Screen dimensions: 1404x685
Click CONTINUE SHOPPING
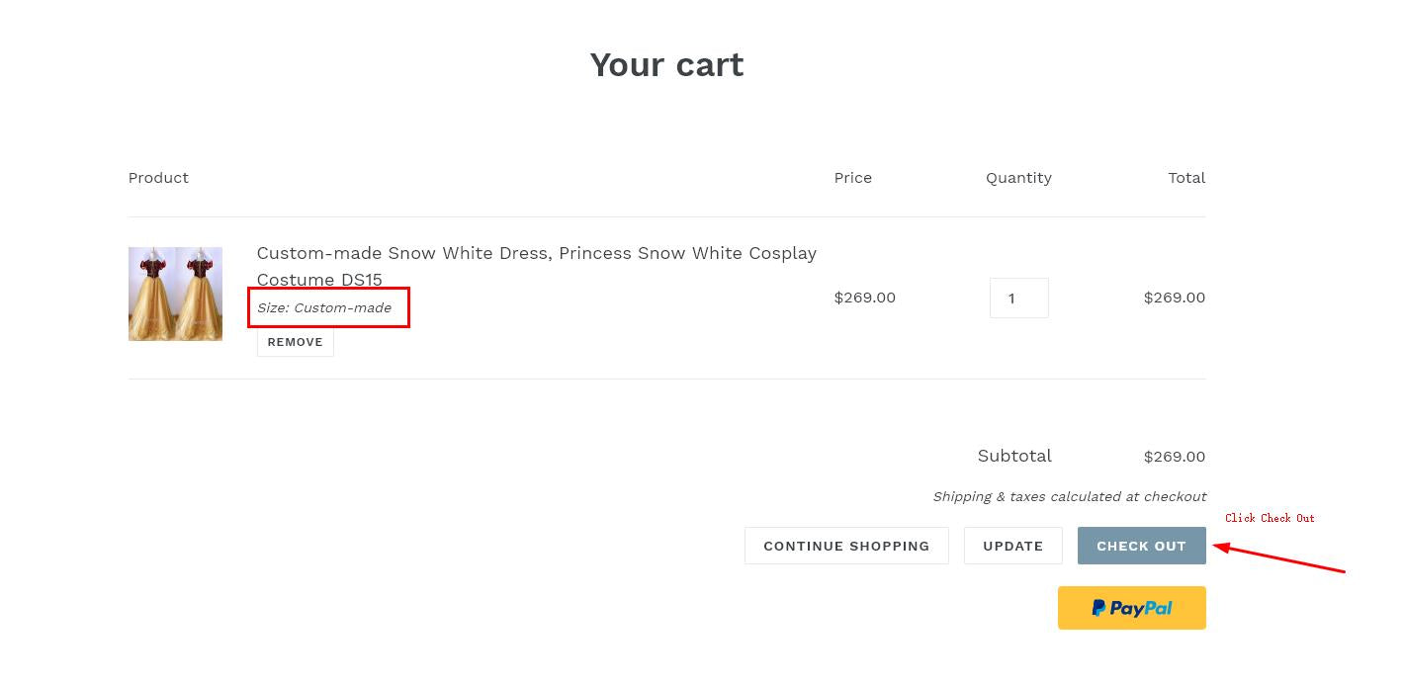pyautogui.click(x=845, y=546)
